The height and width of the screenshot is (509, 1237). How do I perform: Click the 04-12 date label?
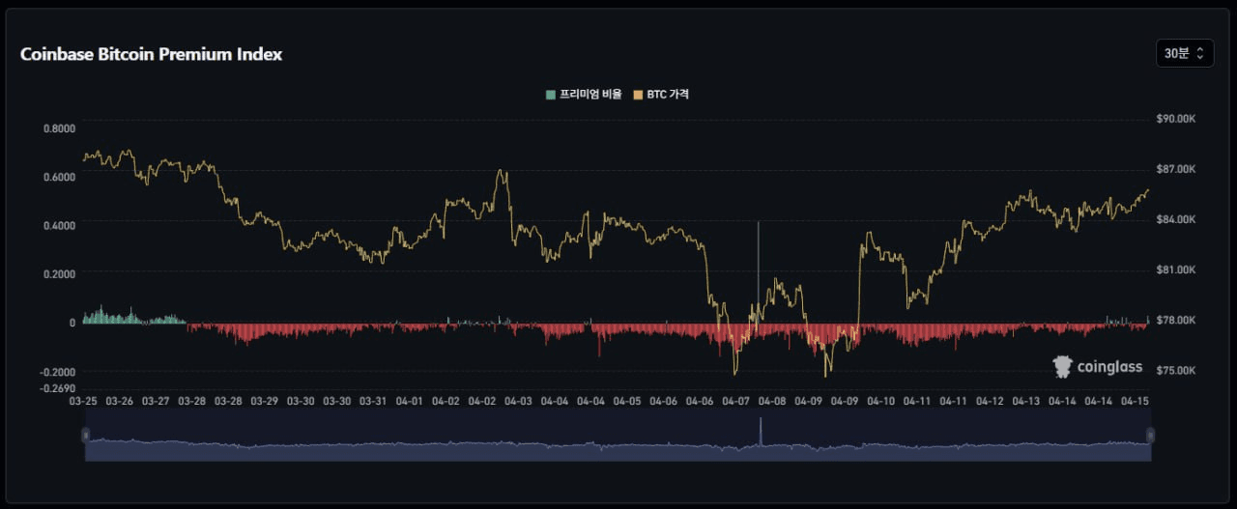point(990,401)
